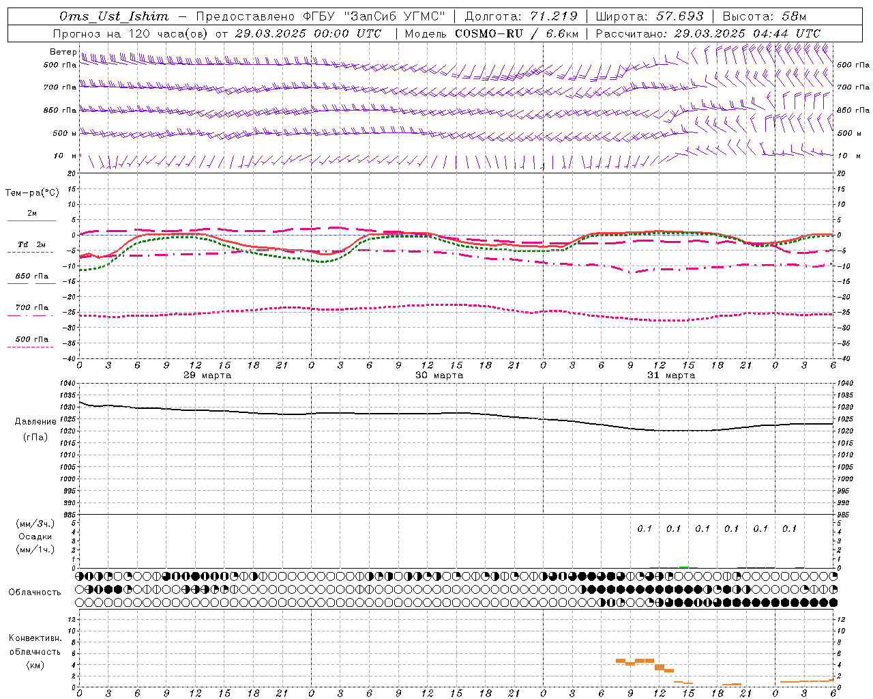873x699 pixels.
Task: Click 1020 on the right pressure axis
Action: click(845, 431)
